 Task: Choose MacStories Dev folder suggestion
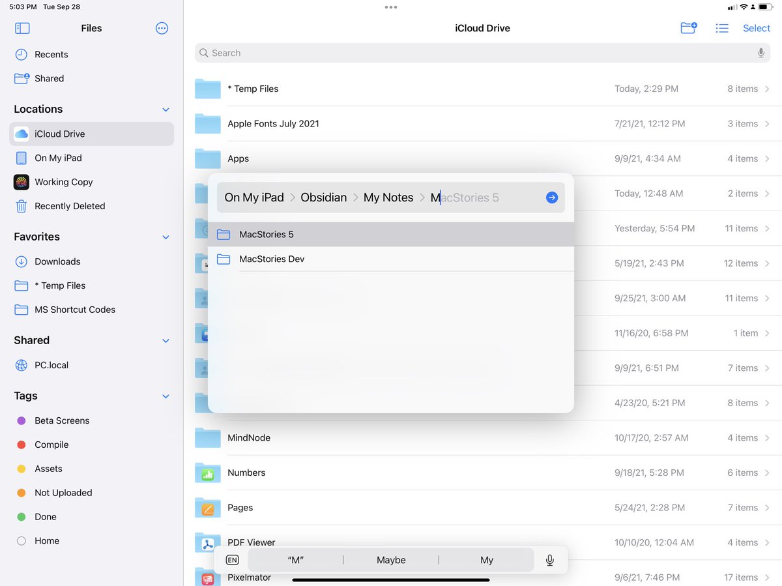(x=391, y=259)
